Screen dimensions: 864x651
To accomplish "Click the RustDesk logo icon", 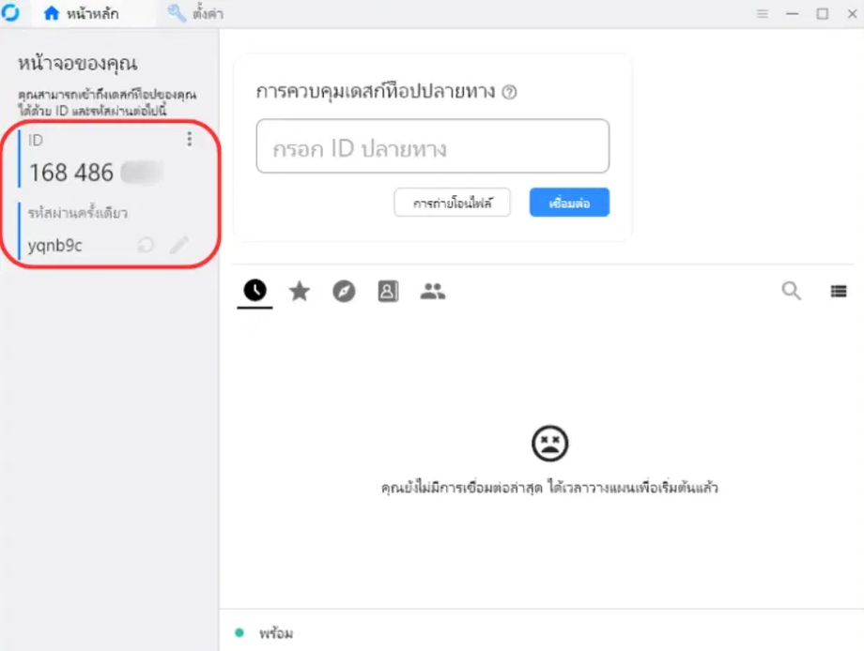I will point(10,12).
